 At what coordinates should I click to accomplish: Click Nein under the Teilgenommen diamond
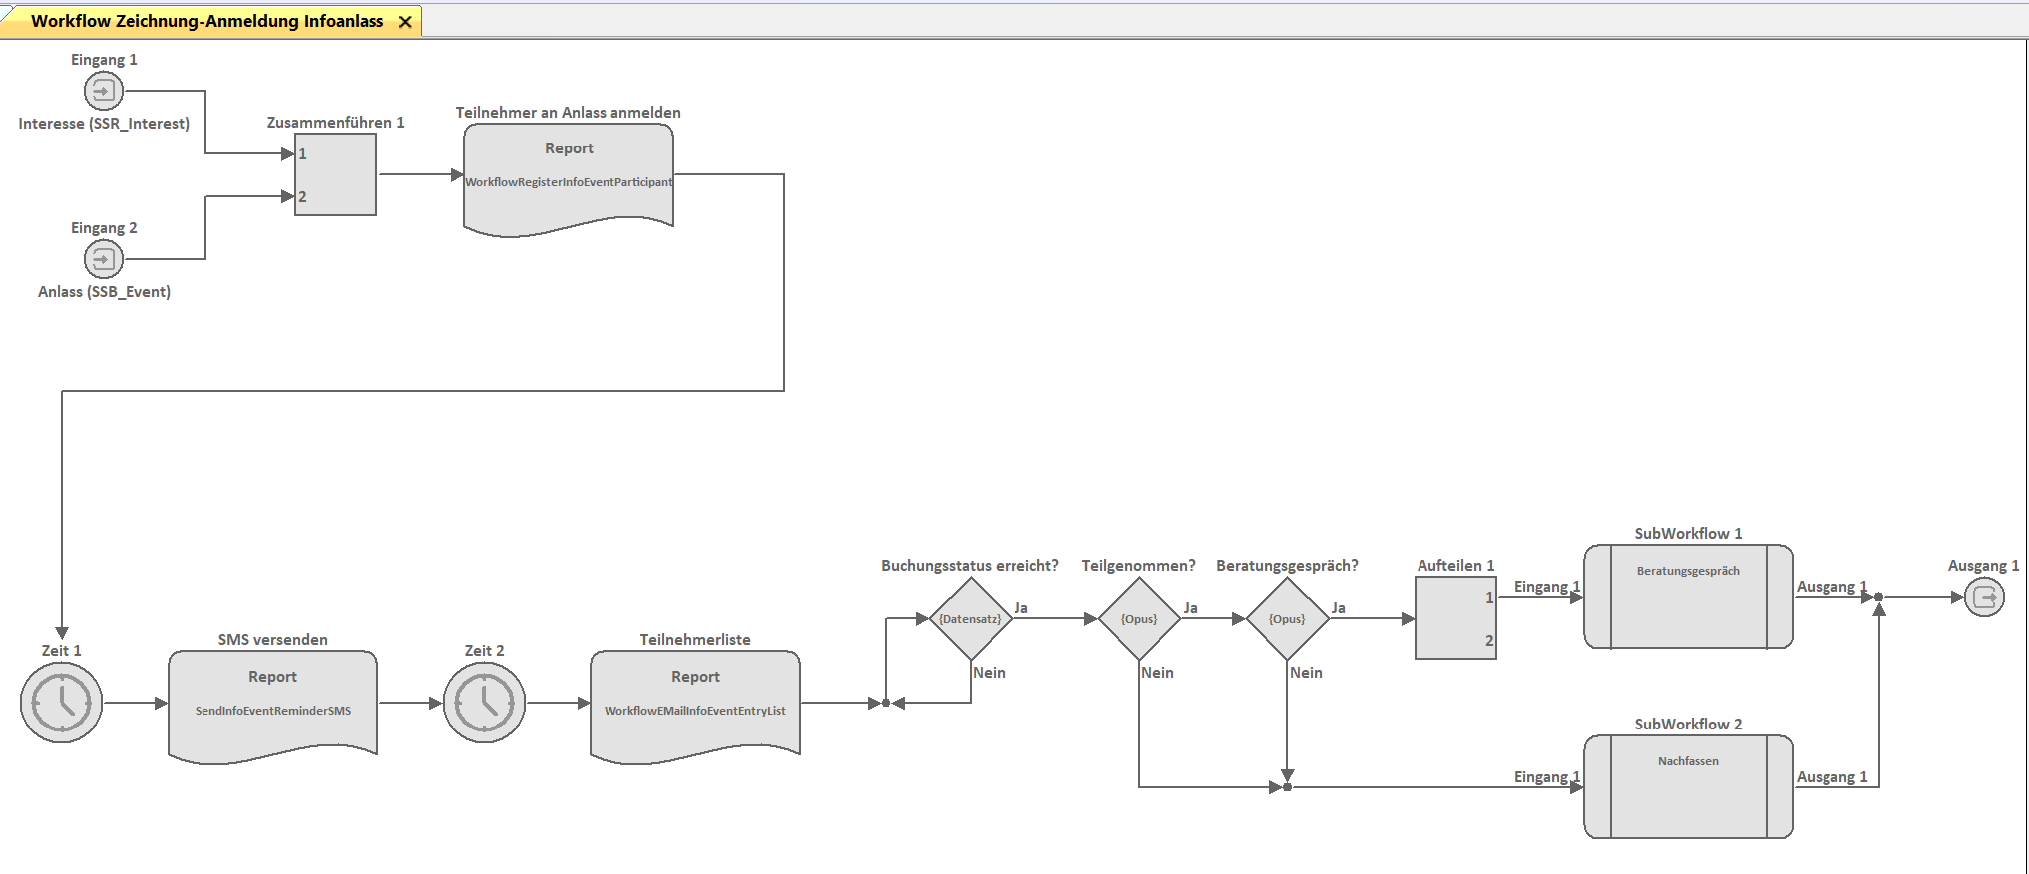point(1157,673)
